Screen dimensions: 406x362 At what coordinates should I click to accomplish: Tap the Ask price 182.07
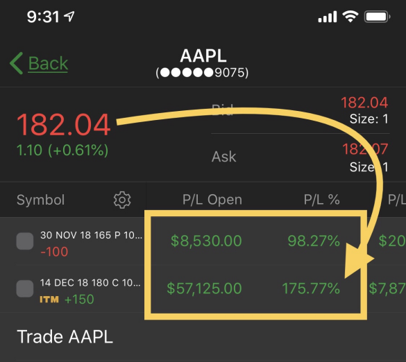click(365, 149)
